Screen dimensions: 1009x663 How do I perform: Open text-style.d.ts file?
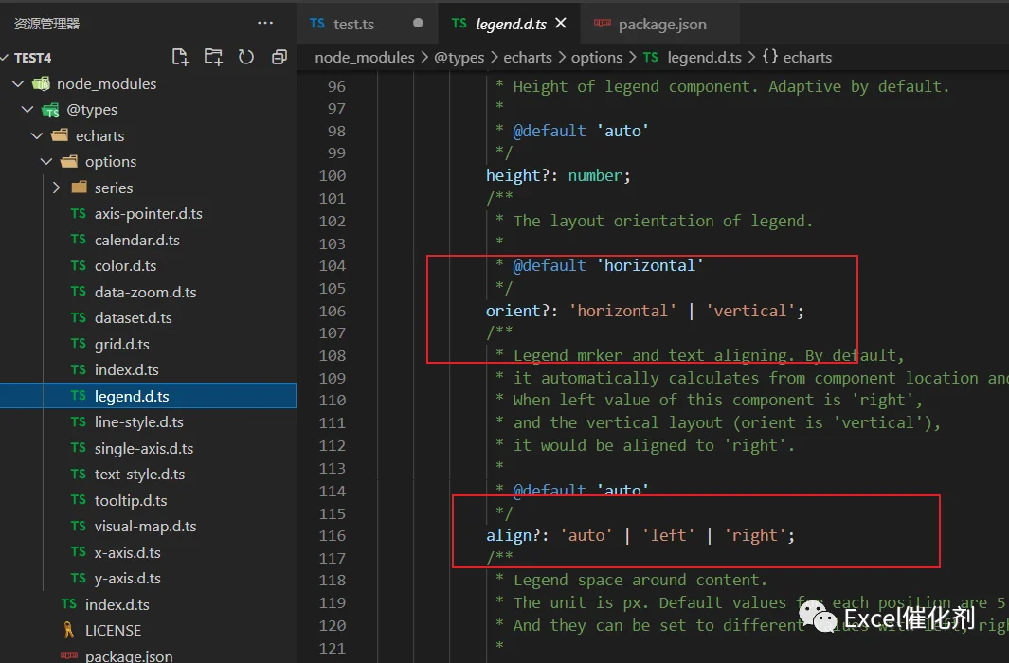pyautogui.click(x=148, y=474)
